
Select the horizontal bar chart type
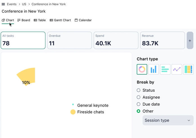[x=165, y=69]
